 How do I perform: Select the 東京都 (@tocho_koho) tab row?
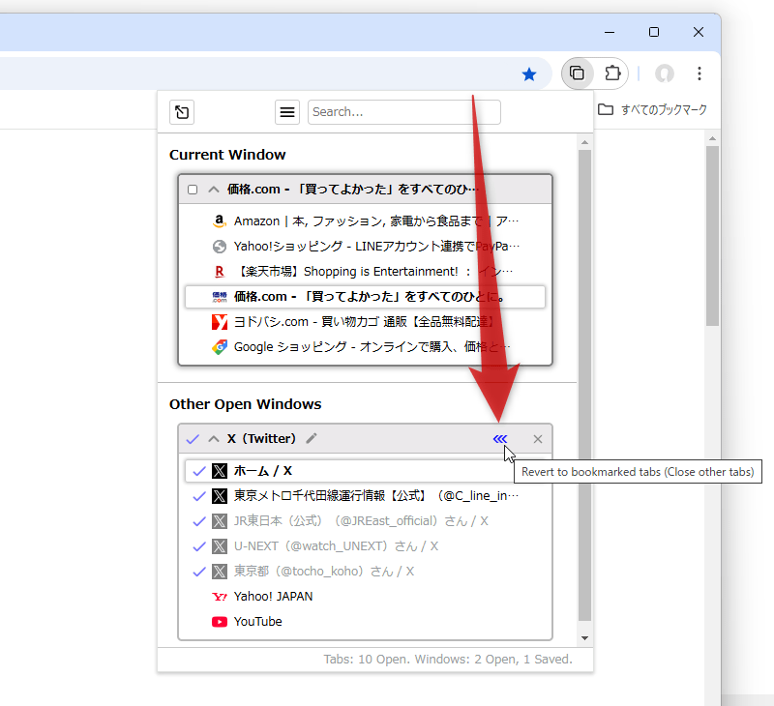tap(365, 572)
